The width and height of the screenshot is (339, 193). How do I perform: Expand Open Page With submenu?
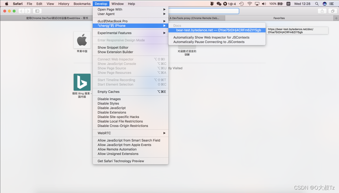tap(131, 9)
